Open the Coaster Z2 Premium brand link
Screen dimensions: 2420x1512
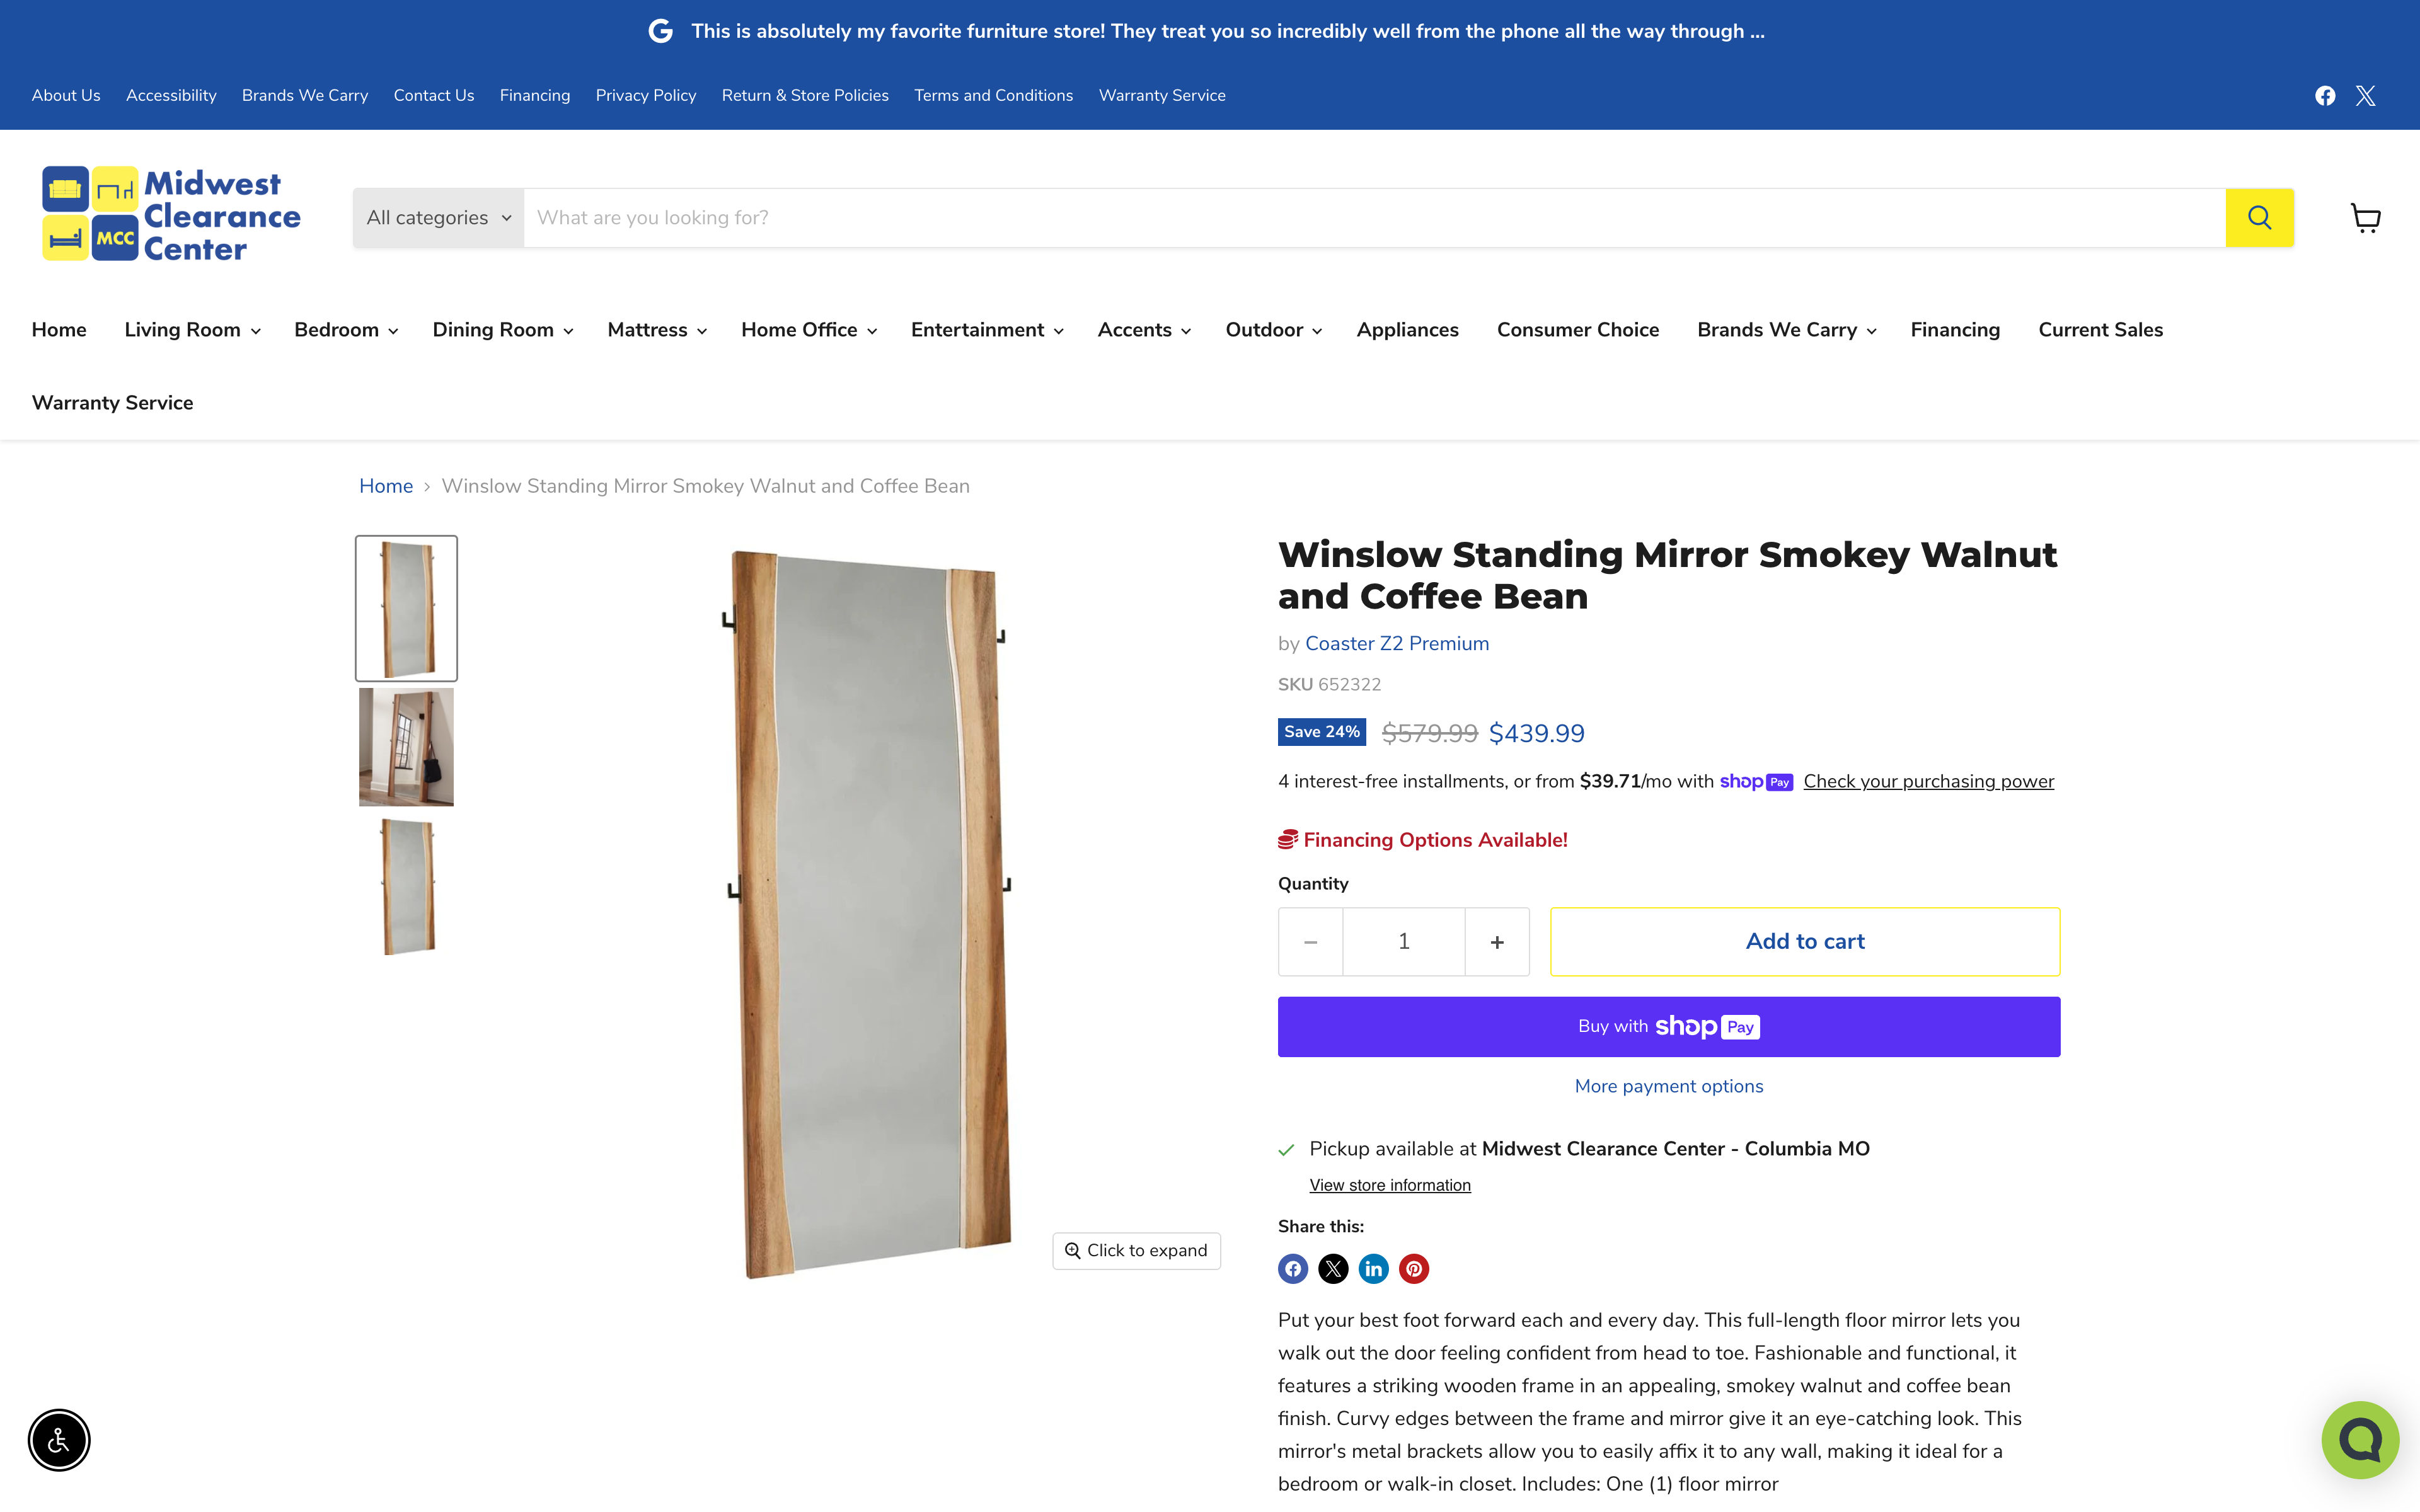[x=1396, y=644]
